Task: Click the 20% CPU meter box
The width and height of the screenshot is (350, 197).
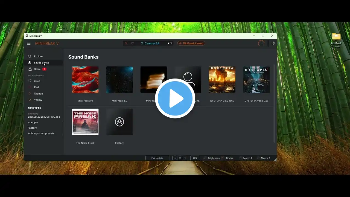Action: click(195, 158)
